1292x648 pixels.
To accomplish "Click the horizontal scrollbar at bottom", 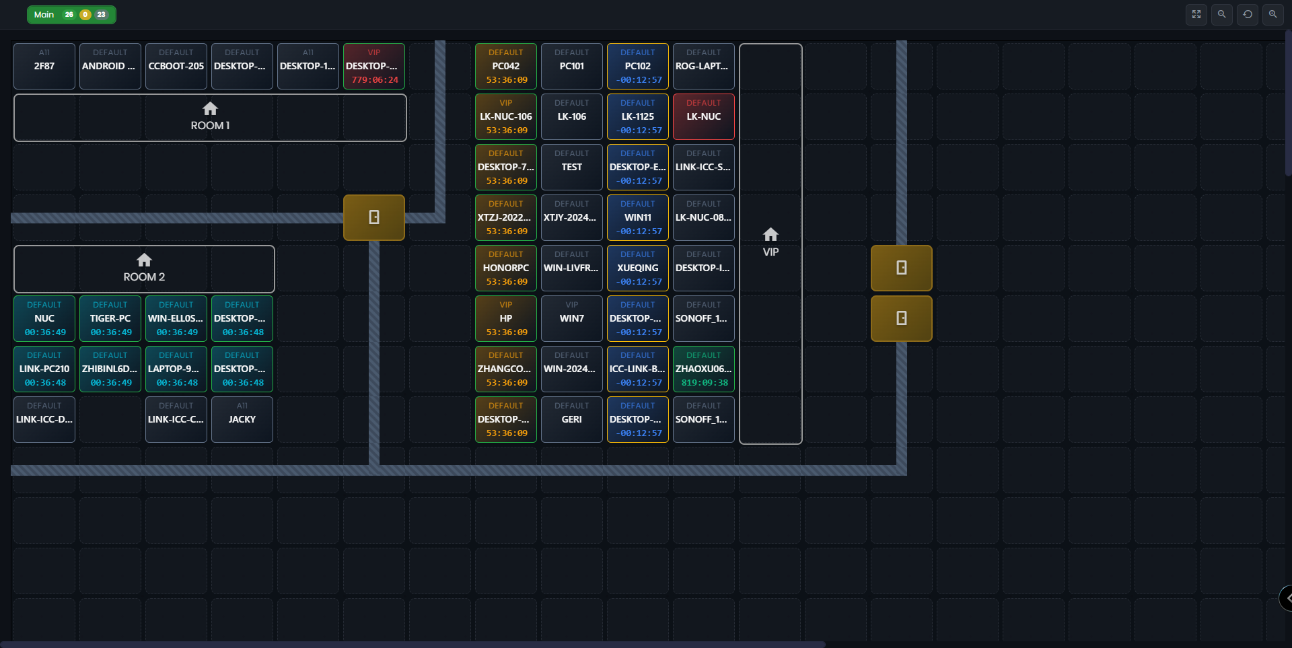I will [x=412, y=644].
